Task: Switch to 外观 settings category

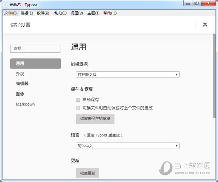Action: (20, 74)
